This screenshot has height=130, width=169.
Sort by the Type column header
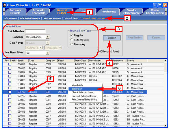coord(37,61)
